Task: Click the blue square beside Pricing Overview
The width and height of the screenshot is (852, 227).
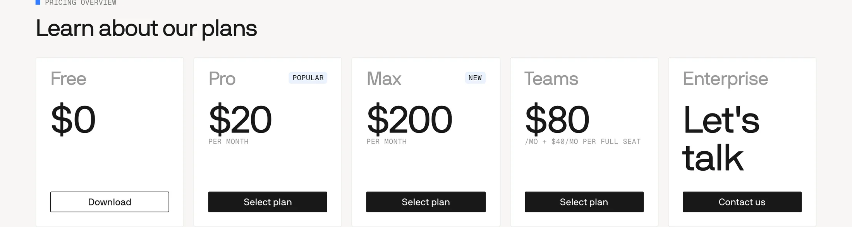Action: 38,2
